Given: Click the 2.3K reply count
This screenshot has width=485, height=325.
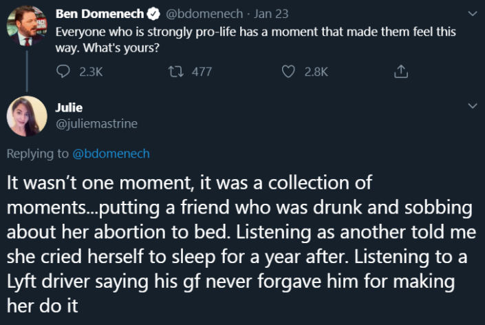Looking at the screenshot, I should coord(91,72).
